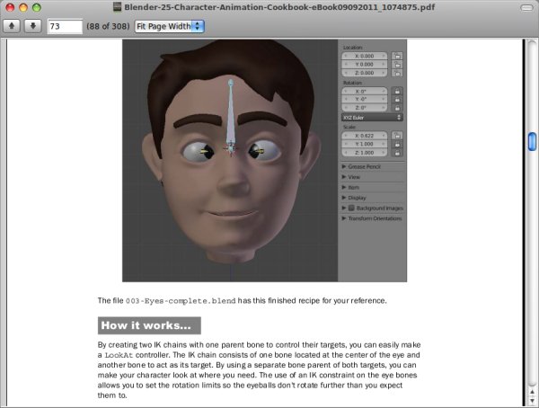Toggle the lock icon beside Rotation X
This screenshot has width=539, height=408.
click(397, 91)
